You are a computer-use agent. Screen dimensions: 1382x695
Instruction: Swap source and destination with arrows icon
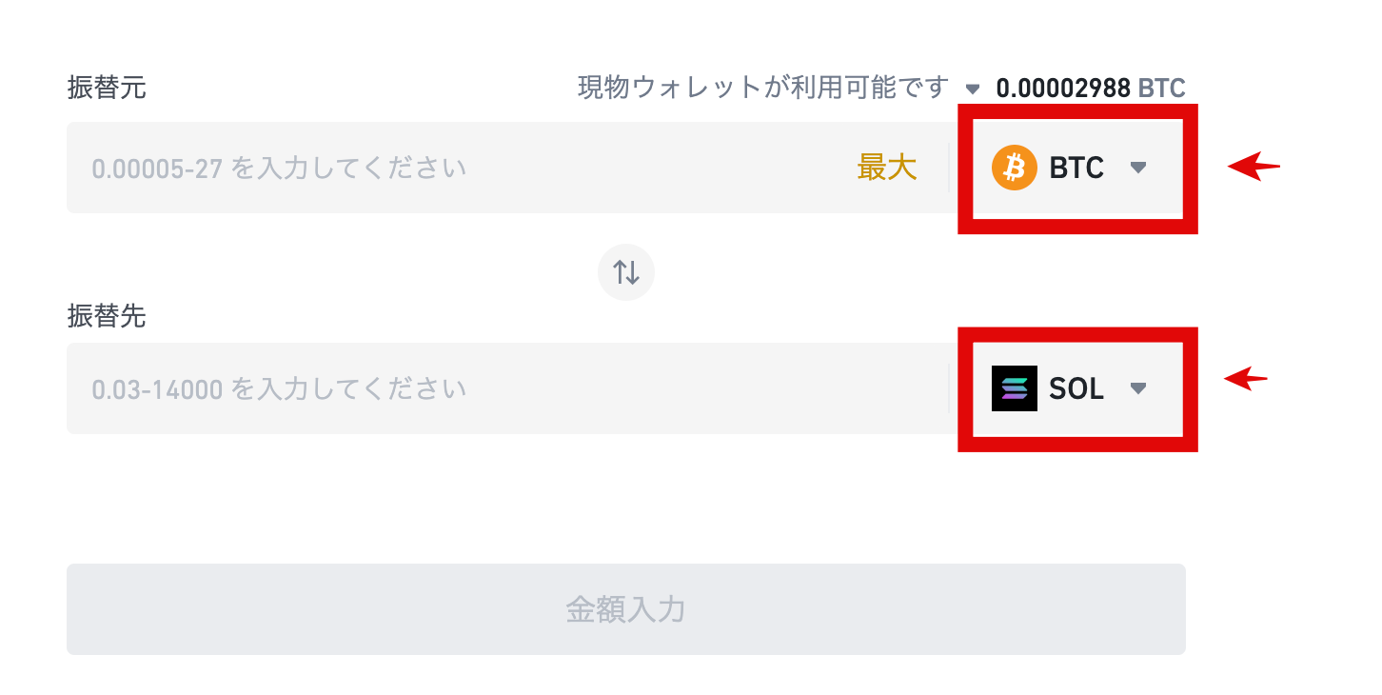(x=626, y=272)
